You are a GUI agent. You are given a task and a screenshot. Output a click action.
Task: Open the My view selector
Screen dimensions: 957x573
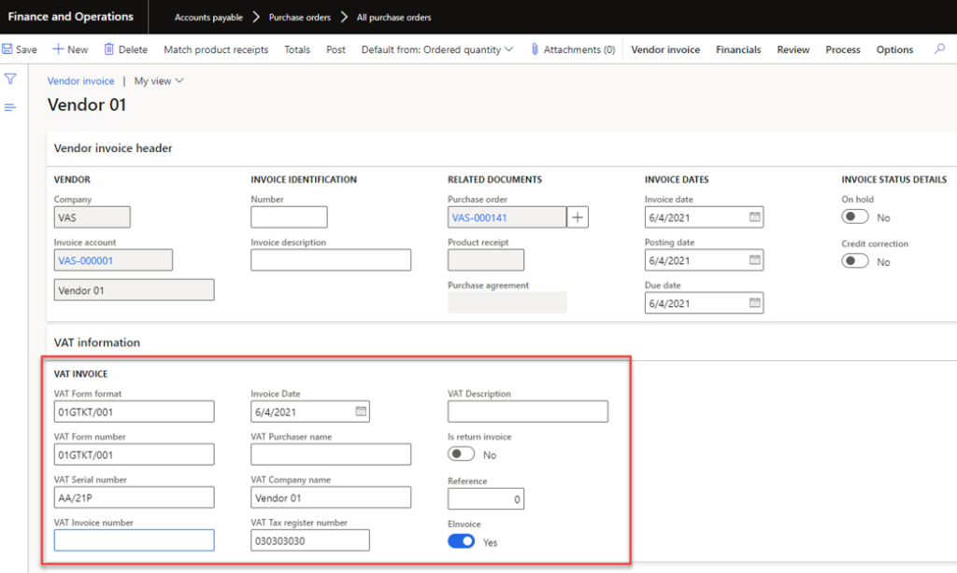point(159,80)
